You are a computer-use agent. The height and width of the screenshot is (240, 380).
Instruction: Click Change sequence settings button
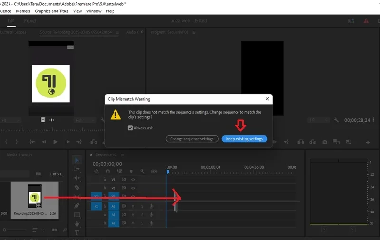coord(192,139)
